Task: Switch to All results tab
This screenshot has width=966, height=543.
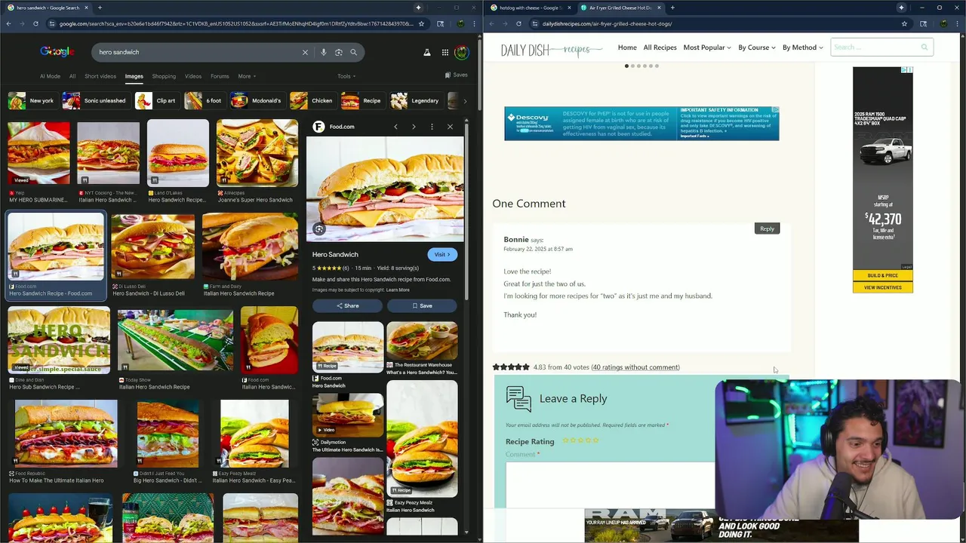Action: 72,76
